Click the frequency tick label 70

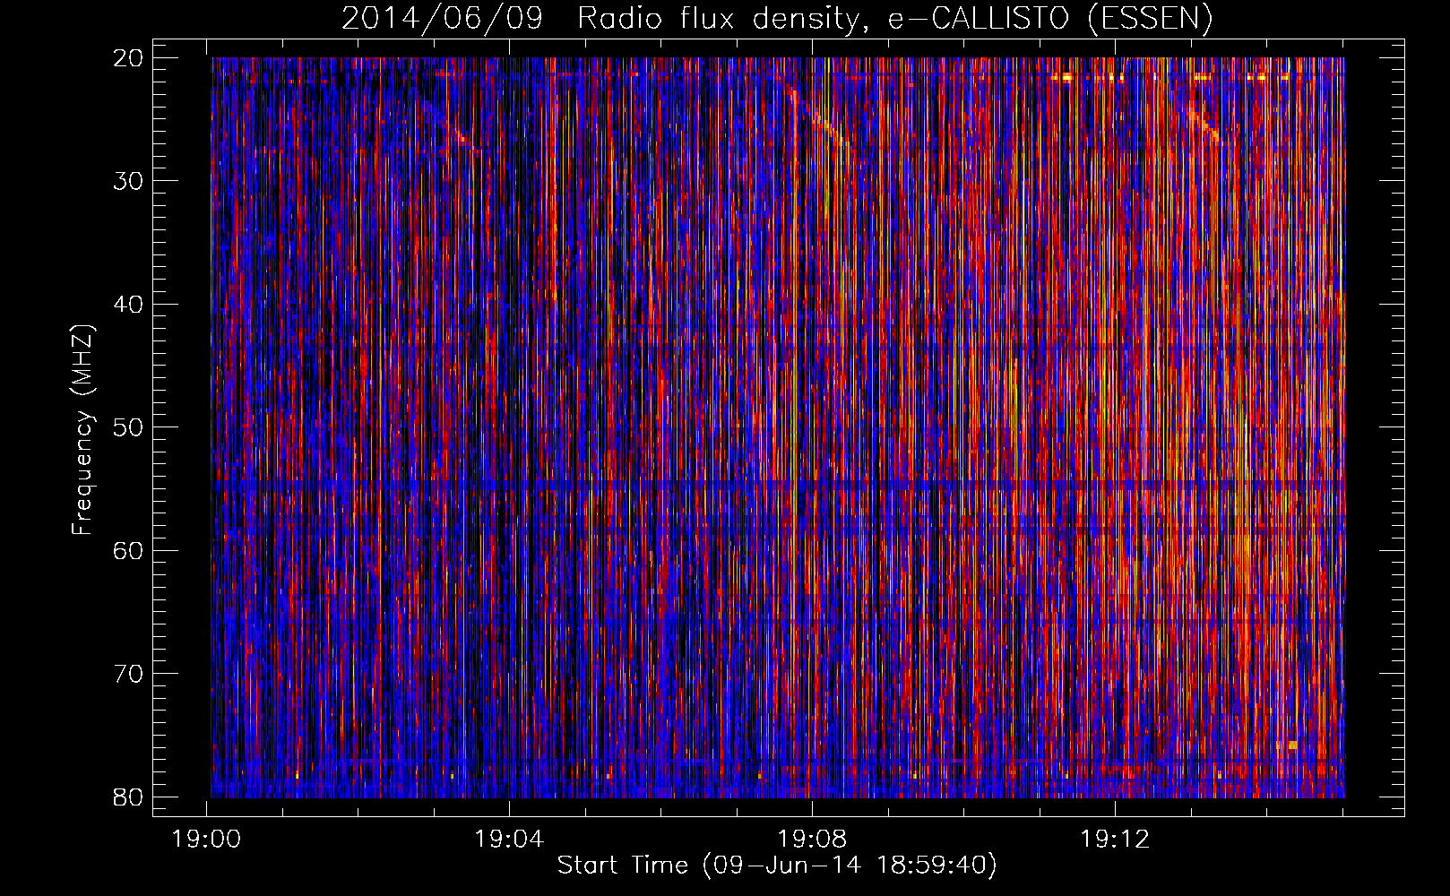[x=129, y=674]
